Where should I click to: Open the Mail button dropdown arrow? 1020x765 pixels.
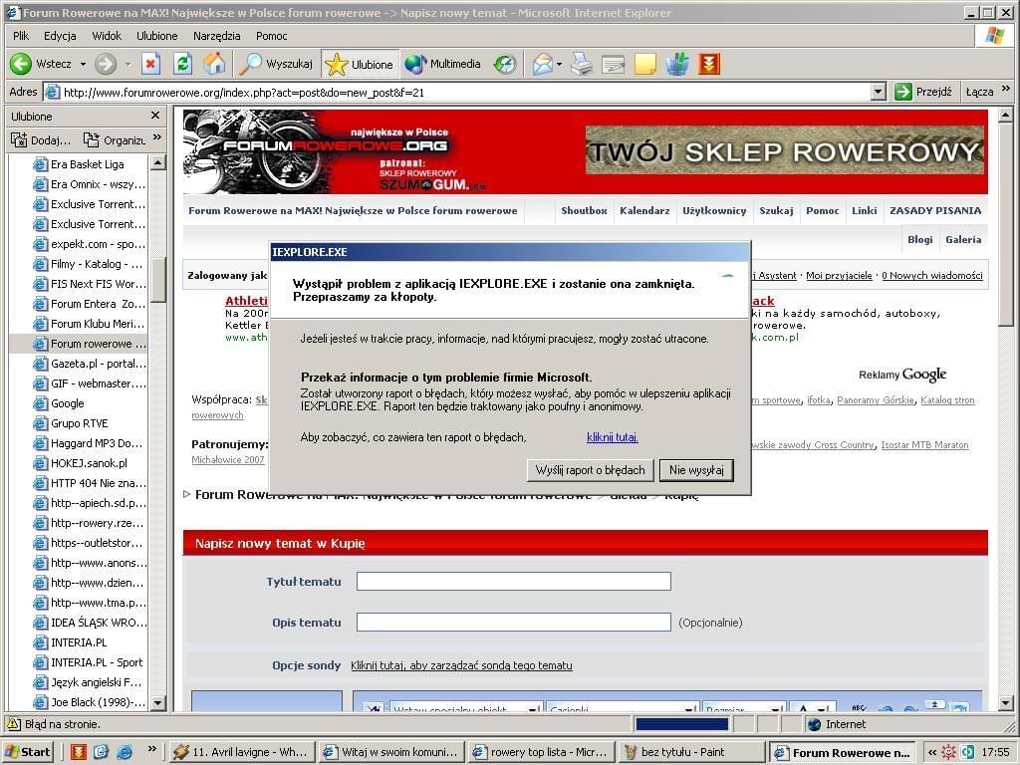pos(560,65)
